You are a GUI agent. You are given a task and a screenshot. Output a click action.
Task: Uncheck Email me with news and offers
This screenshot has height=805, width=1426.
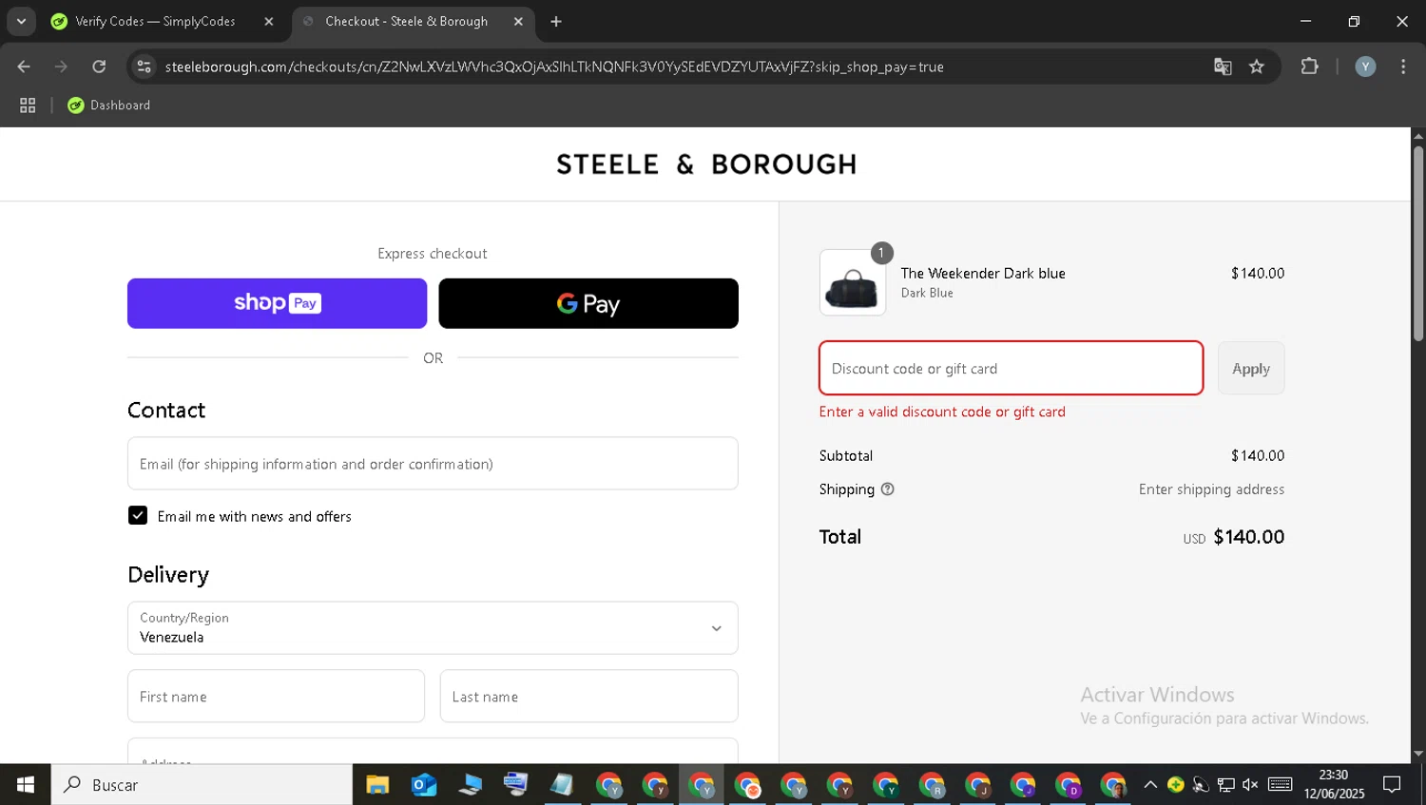coord(138,515)
